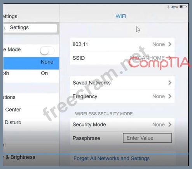Click the Security Mode chevron arrow
192x169 pixels.
(x=170, y=124)
